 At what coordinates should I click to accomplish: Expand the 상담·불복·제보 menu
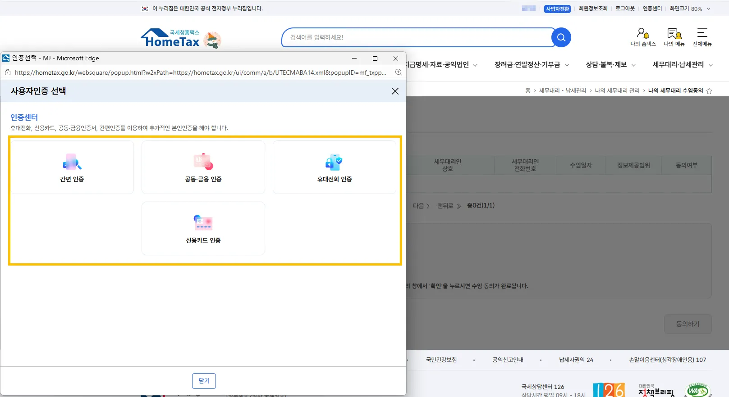coord(610,65)
